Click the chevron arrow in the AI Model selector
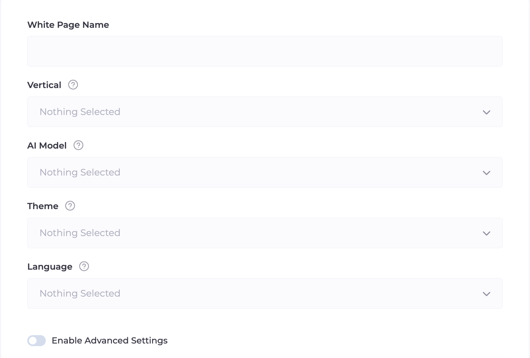Image resolution: width=530 pixels, height=358 pixels. pyautogui.click(x=487, y=173)
